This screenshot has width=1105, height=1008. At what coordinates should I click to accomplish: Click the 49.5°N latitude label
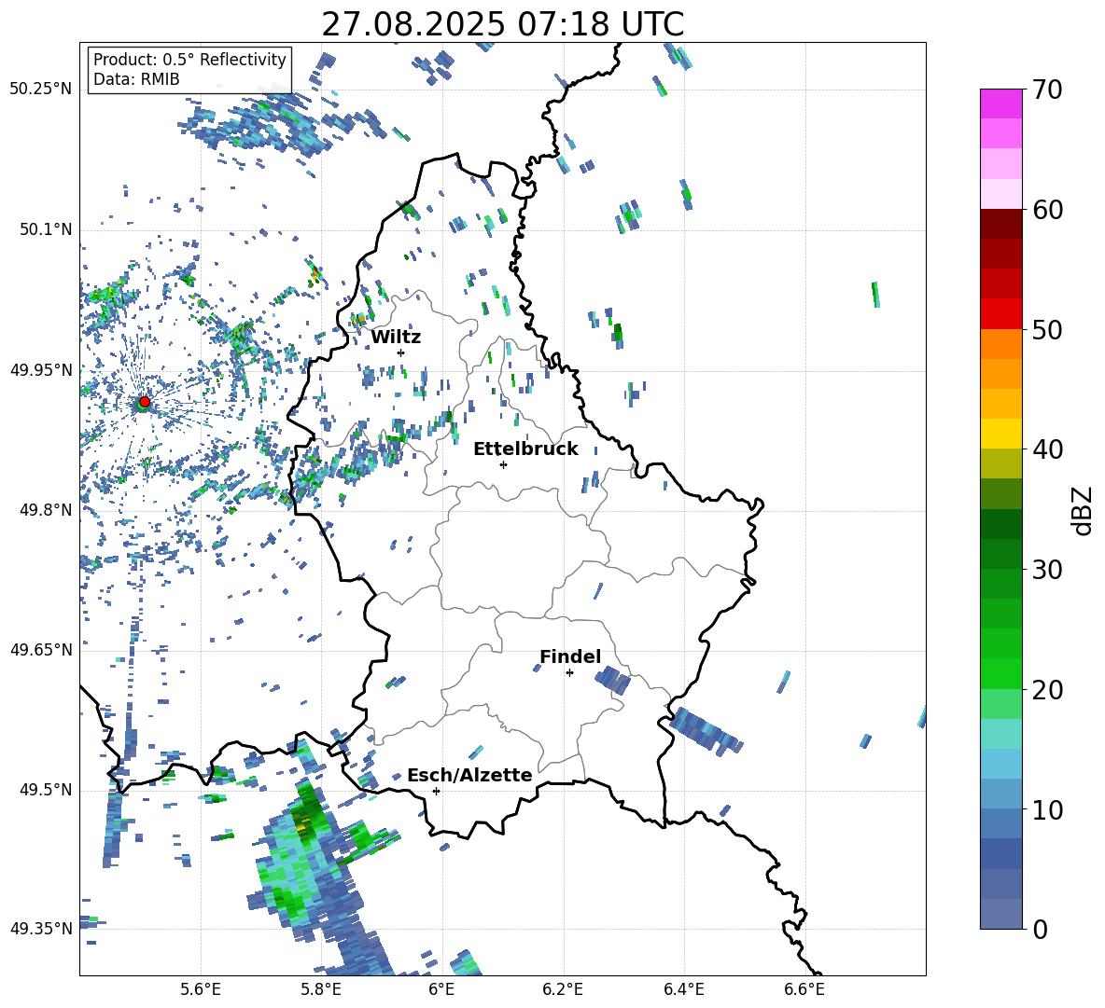[45, 790]
